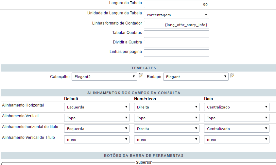This screenshot has width=276, height=165.
Task: Open Default Alinhamento horizontal do título dropdown
Action: pyautogui.click(x=97, y=129)
